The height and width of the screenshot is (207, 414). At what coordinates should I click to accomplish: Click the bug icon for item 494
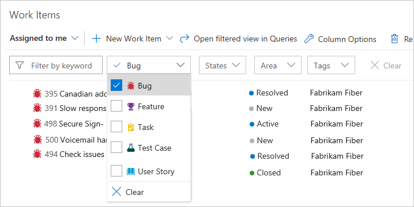click(37, 154)
